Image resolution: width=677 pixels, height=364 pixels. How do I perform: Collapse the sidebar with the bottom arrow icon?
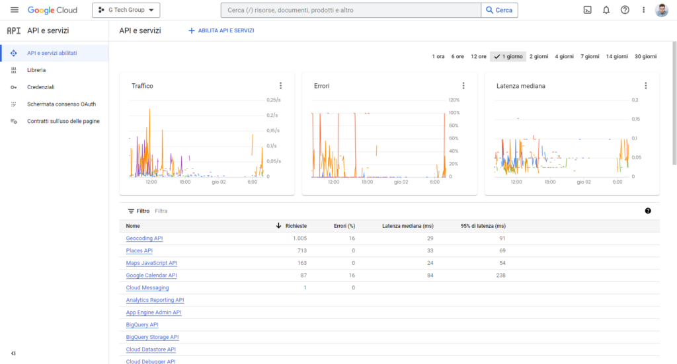pos(13,353)
